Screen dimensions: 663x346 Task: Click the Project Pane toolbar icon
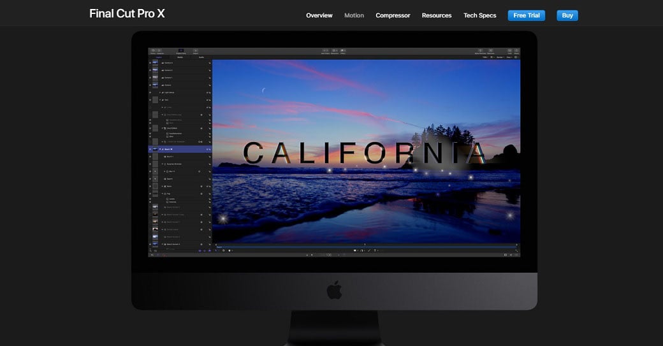pos(181,51)
